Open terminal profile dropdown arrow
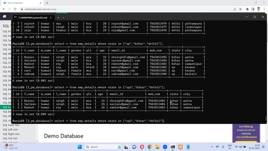Image resolution: width=268 pixels, height=151 pixels. (63, 18)
